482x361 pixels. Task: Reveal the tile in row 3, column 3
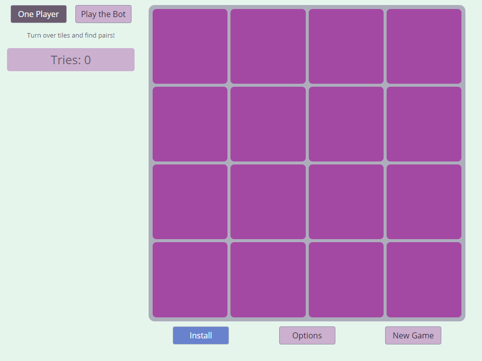[346, 202]
